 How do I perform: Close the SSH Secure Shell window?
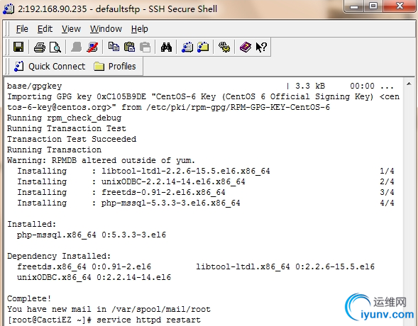pos(400,6)
